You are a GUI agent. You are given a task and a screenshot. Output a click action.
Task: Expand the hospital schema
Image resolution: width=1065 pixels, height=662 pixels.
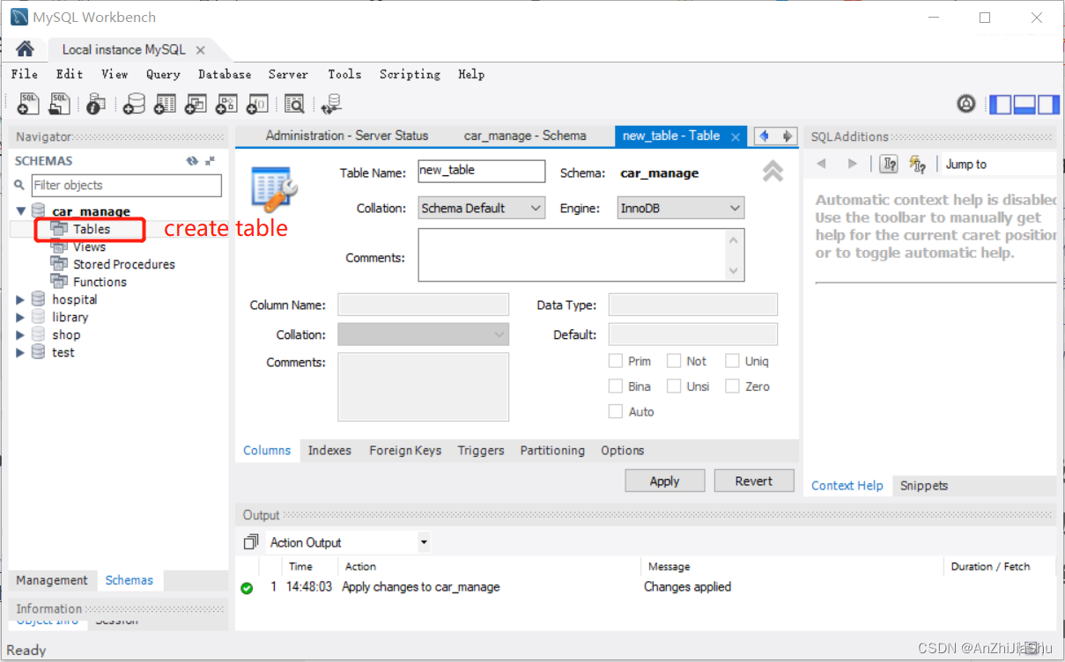tap(21, 299)
